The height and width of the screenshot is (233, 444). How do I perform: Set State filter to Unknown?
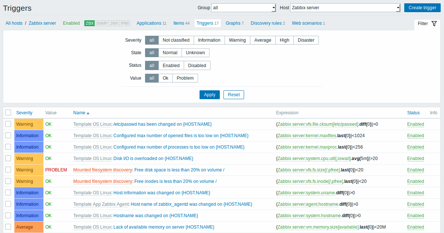coord(195,53)
